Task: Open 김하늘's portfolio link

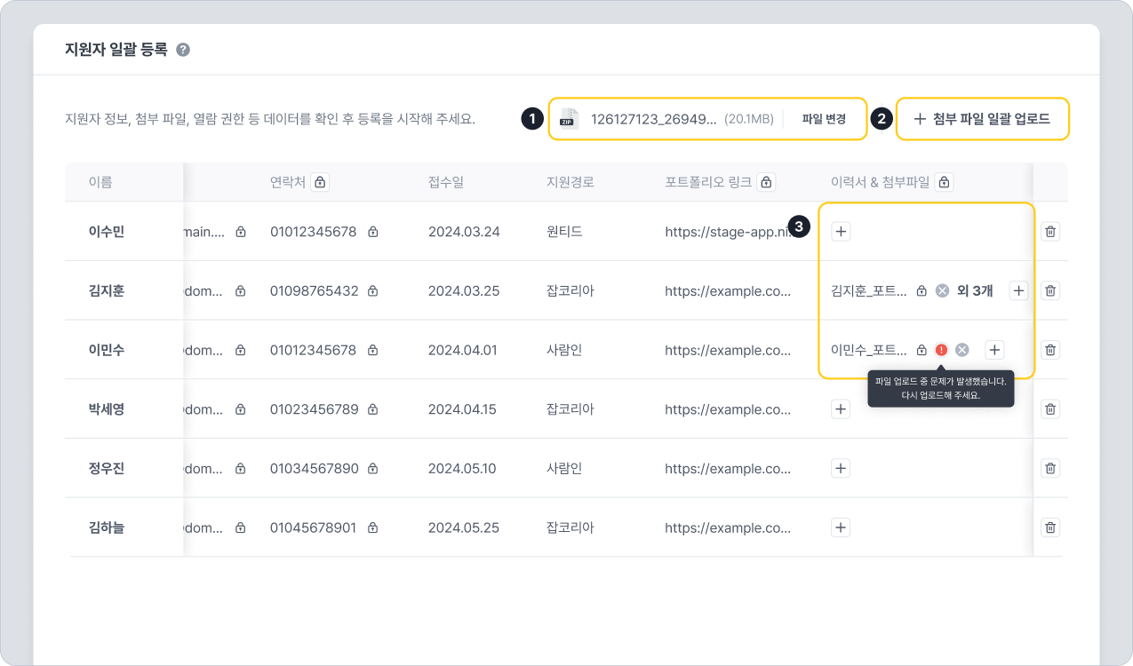Action: tap(727, 527)
